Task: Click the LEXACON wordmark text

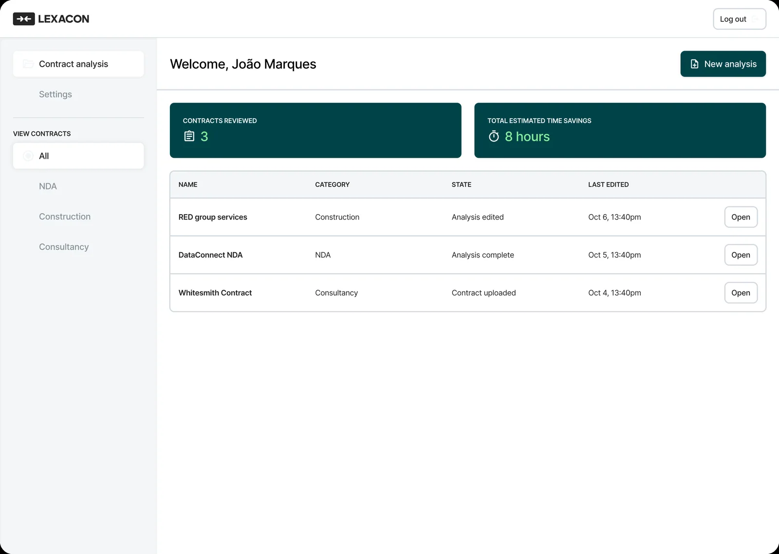Action: point(63,19)
